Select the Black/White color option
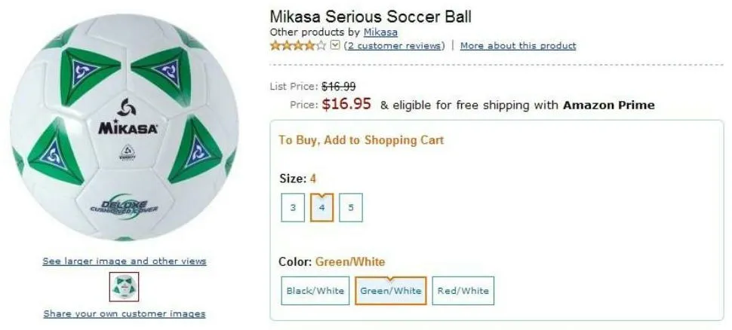 (x=315, y=291)
